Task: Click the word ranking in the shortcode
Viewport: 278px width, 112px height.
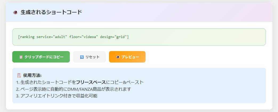Action: click(x=27, y=37)
